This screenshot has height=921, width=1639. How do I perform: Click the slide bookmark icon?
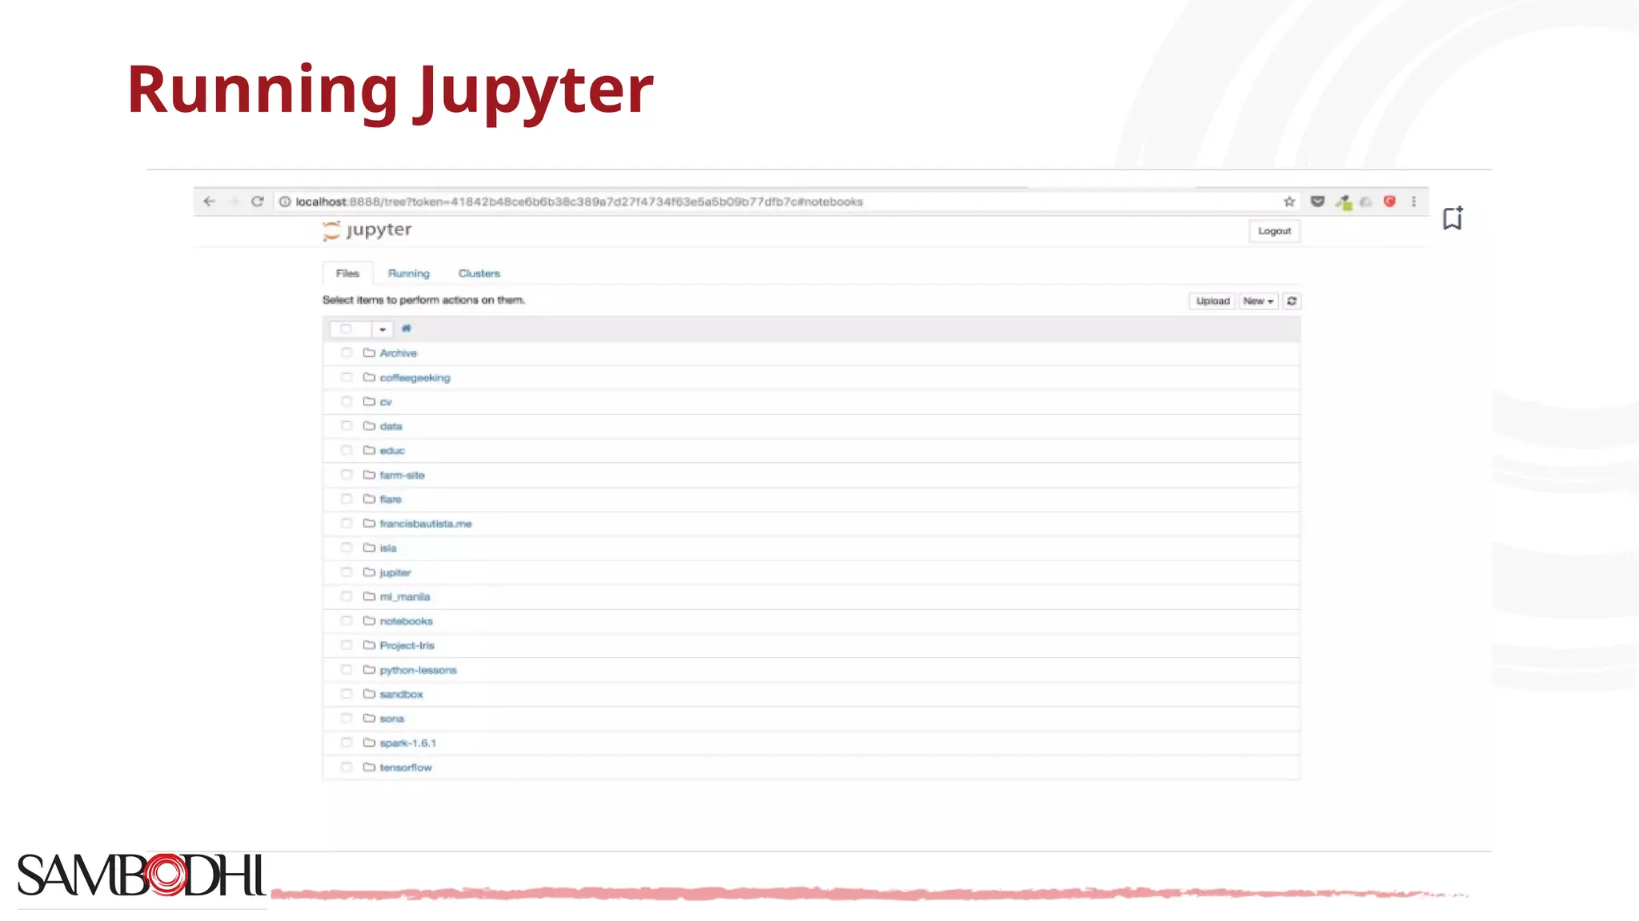(1453, 218)
